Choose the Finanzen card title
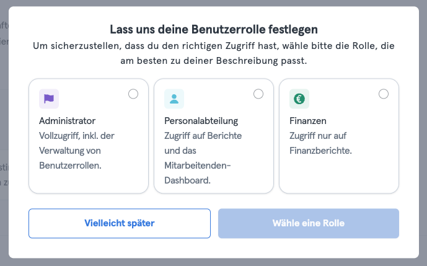This screenshot has width=427, height=266. [x=308, y=121]
